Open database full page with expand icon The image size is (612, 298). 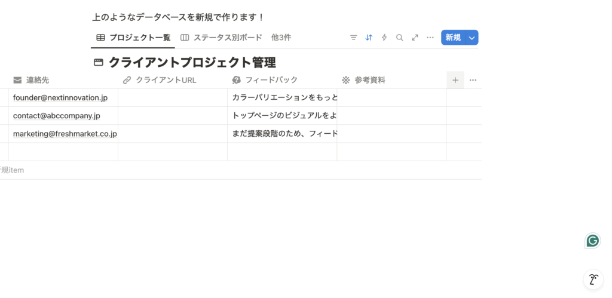pyautogui.click(x=415, y=38)
